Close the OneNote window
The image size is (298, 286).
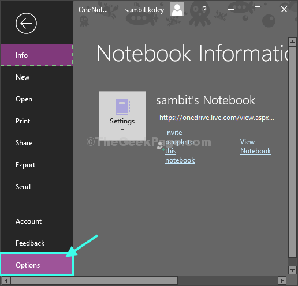284,9
